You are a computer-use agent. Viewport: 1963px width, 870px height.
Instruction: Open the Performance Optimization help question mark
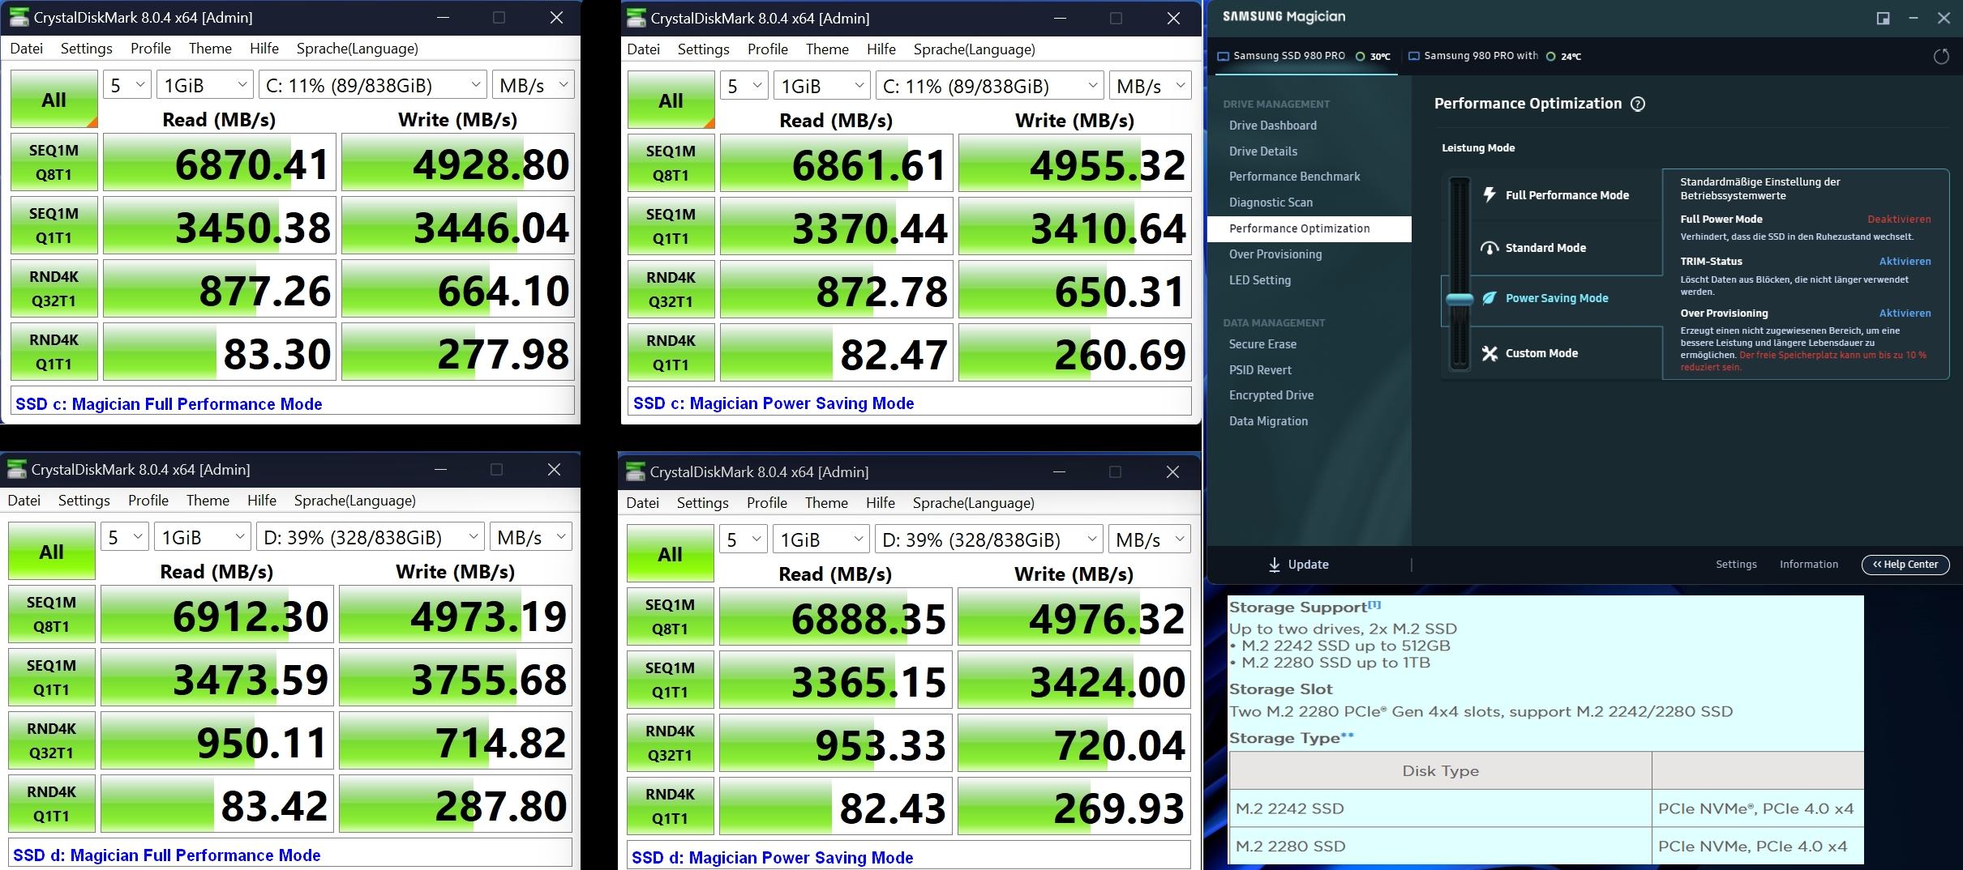pos(1638,104)
